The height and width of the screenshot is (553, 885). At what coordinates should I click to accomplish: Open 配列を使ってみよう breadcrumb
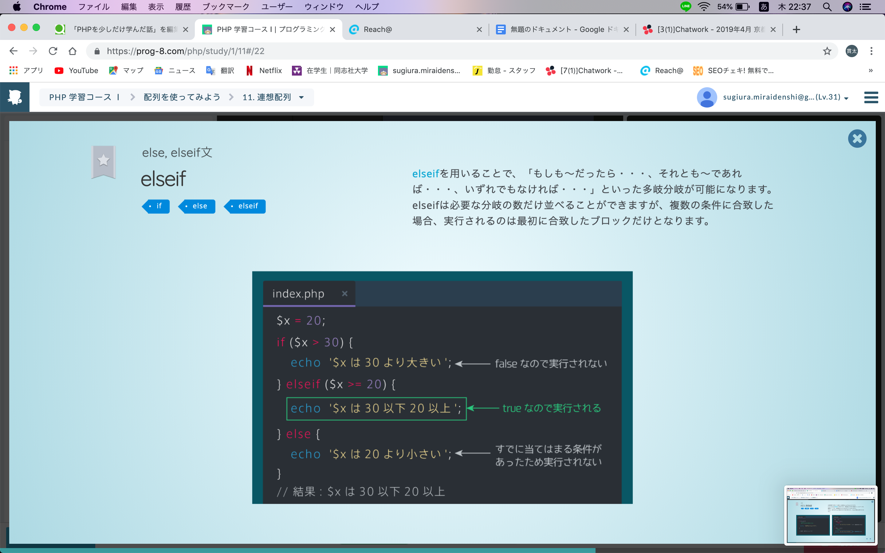tap(182, 97)
